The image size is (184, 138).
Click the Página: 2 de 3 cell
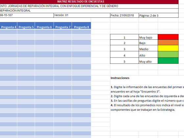click(158, 15)
